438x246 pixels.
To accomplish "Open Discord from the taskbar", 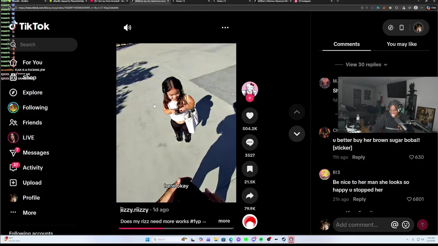I will (254, 240).
